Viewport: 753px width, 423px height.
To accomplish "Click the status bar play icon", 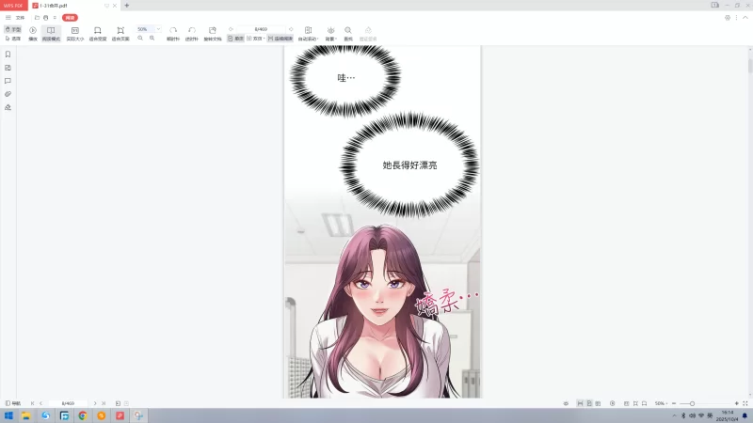I will click(613, 403).
